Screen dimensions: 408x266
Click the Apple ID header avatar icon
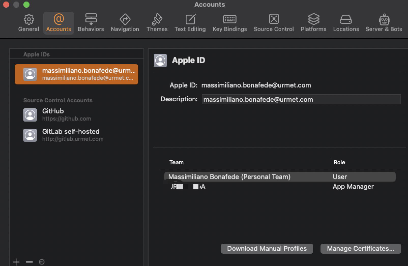[160, 61]
